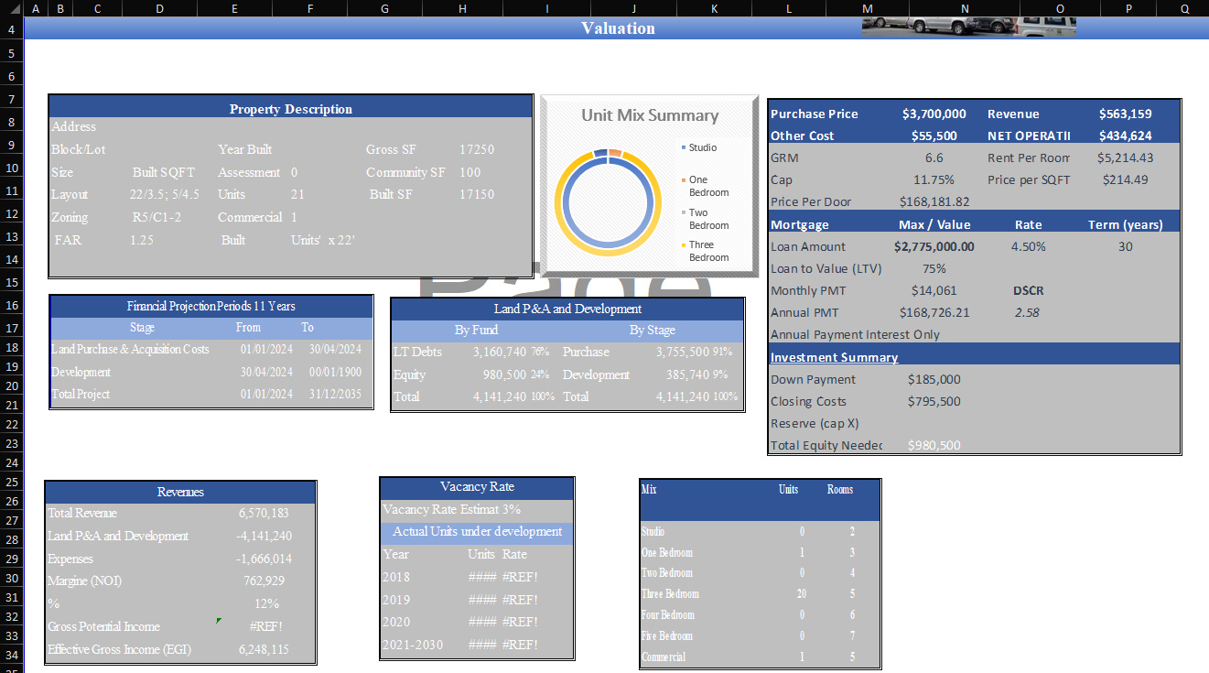Select the LTV value 75%
The image size is (1209, 673).
point(934,268)
